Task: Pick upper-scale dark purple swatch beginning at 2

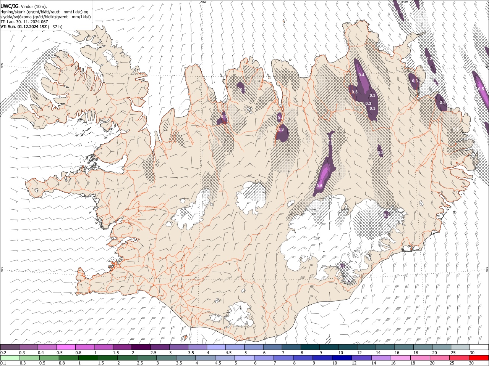Action: [x=141, y=347]
